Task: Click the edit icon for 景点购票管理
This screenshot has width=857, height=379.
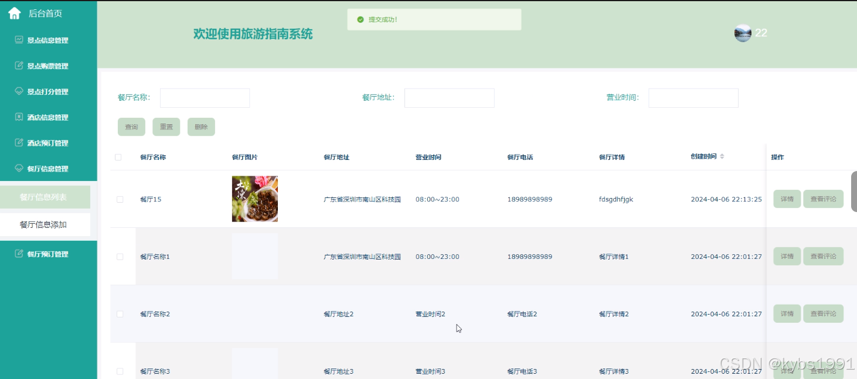Action: click(x=19, y=66)
